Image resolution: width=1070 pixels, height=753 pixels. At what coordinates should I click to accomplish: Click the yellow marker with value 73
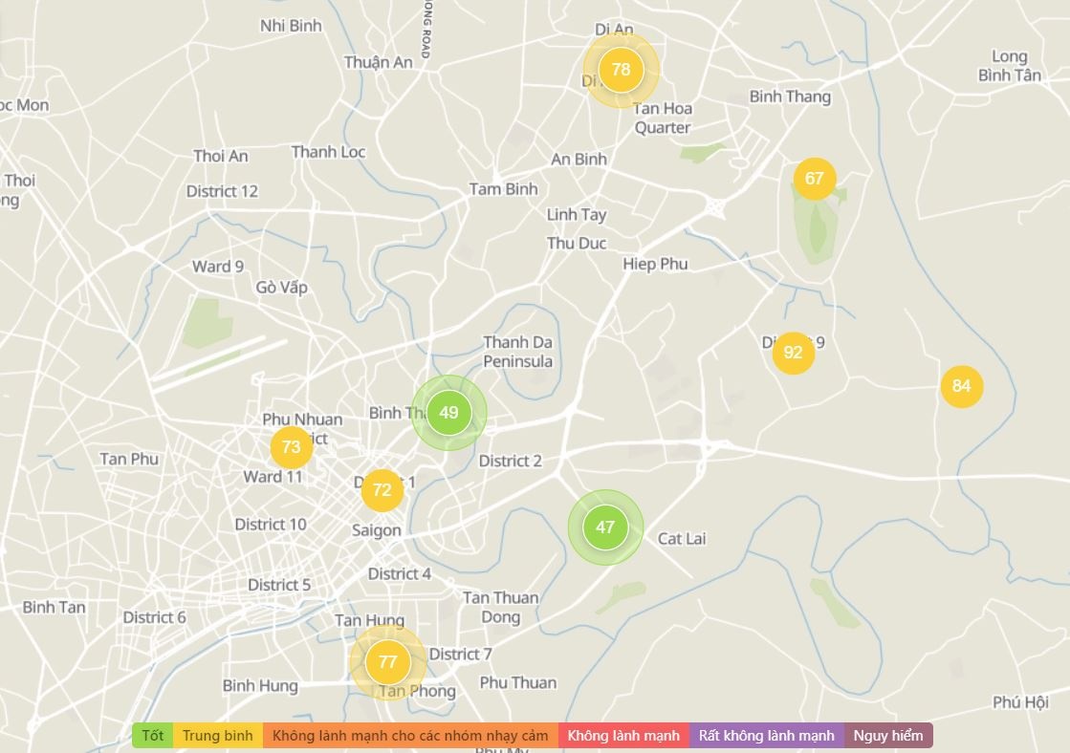[291, 447]
